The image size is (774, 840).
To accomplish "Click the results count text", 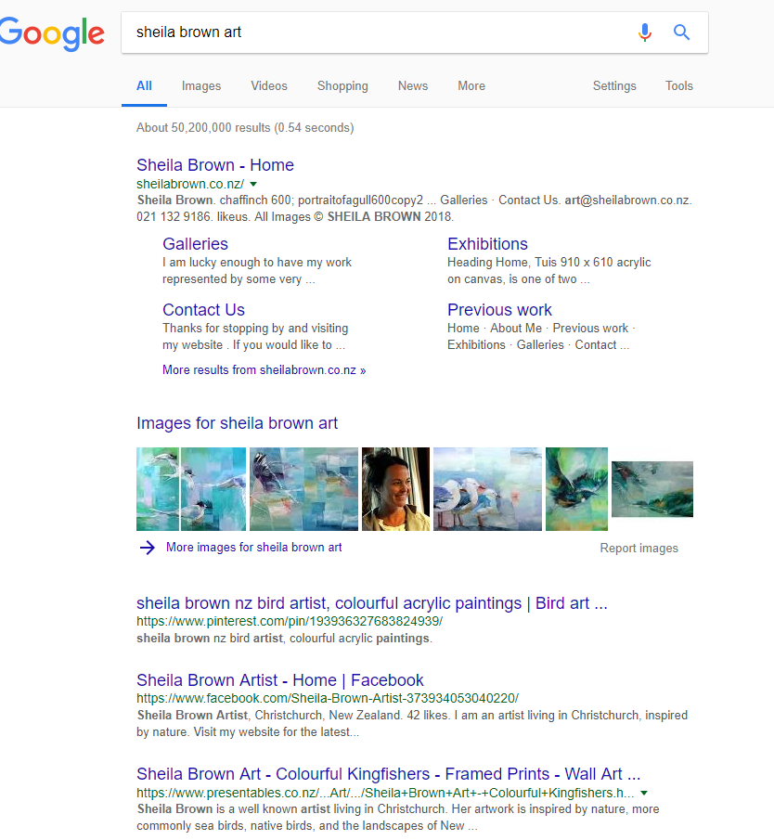I will point(245,127).
